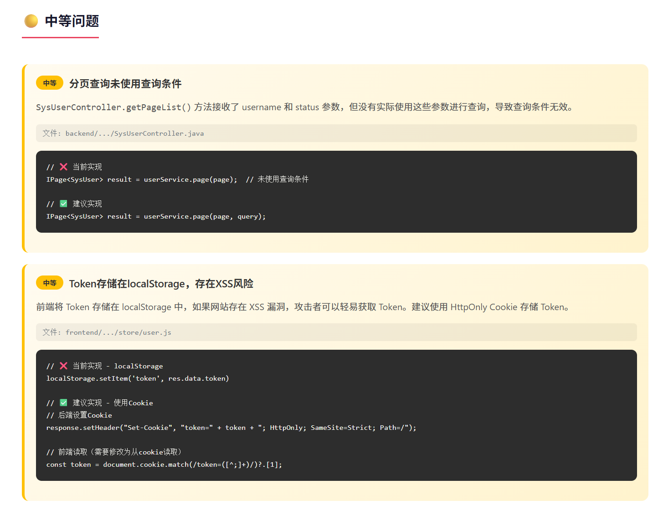Click the green check icon beside 使用Cookie
The image size is (663, 505).
pos(63,403)
